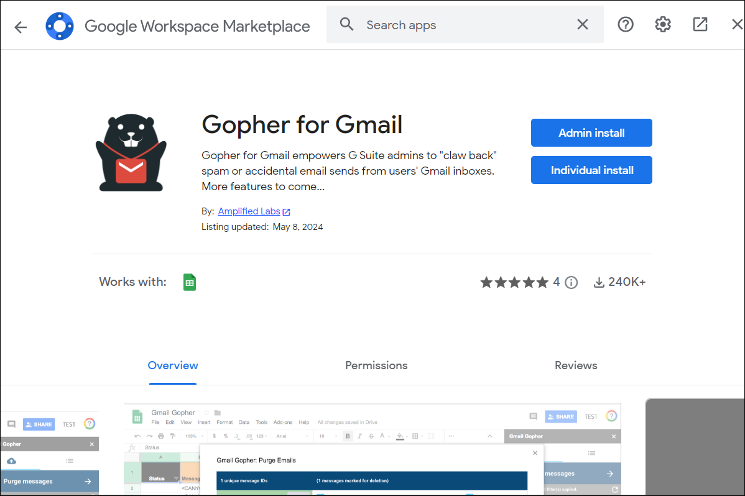This screenshot has width=745, height=496.
Task: Select the Overview tab
Action: (173, 365)
